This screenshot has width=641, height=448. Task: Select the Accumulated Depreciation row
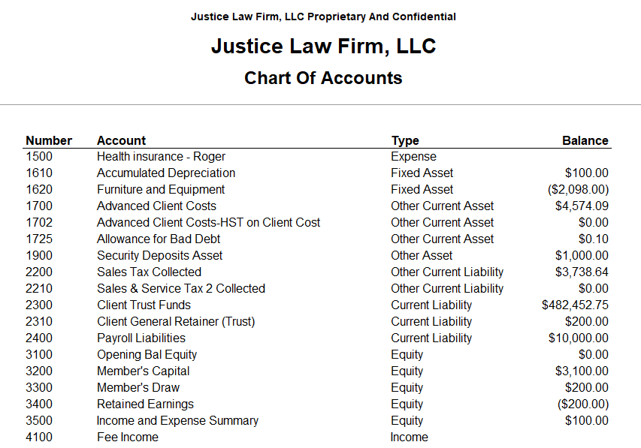(317, 173)
